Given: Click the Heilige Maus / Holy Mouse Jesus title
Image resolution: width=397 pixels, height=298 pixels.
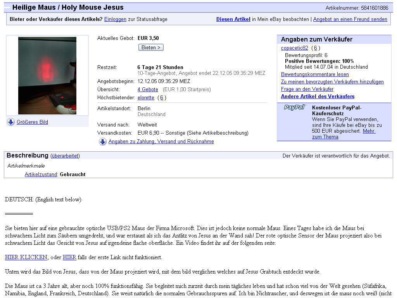Looking at the screenshot, I should coord(68,7).
